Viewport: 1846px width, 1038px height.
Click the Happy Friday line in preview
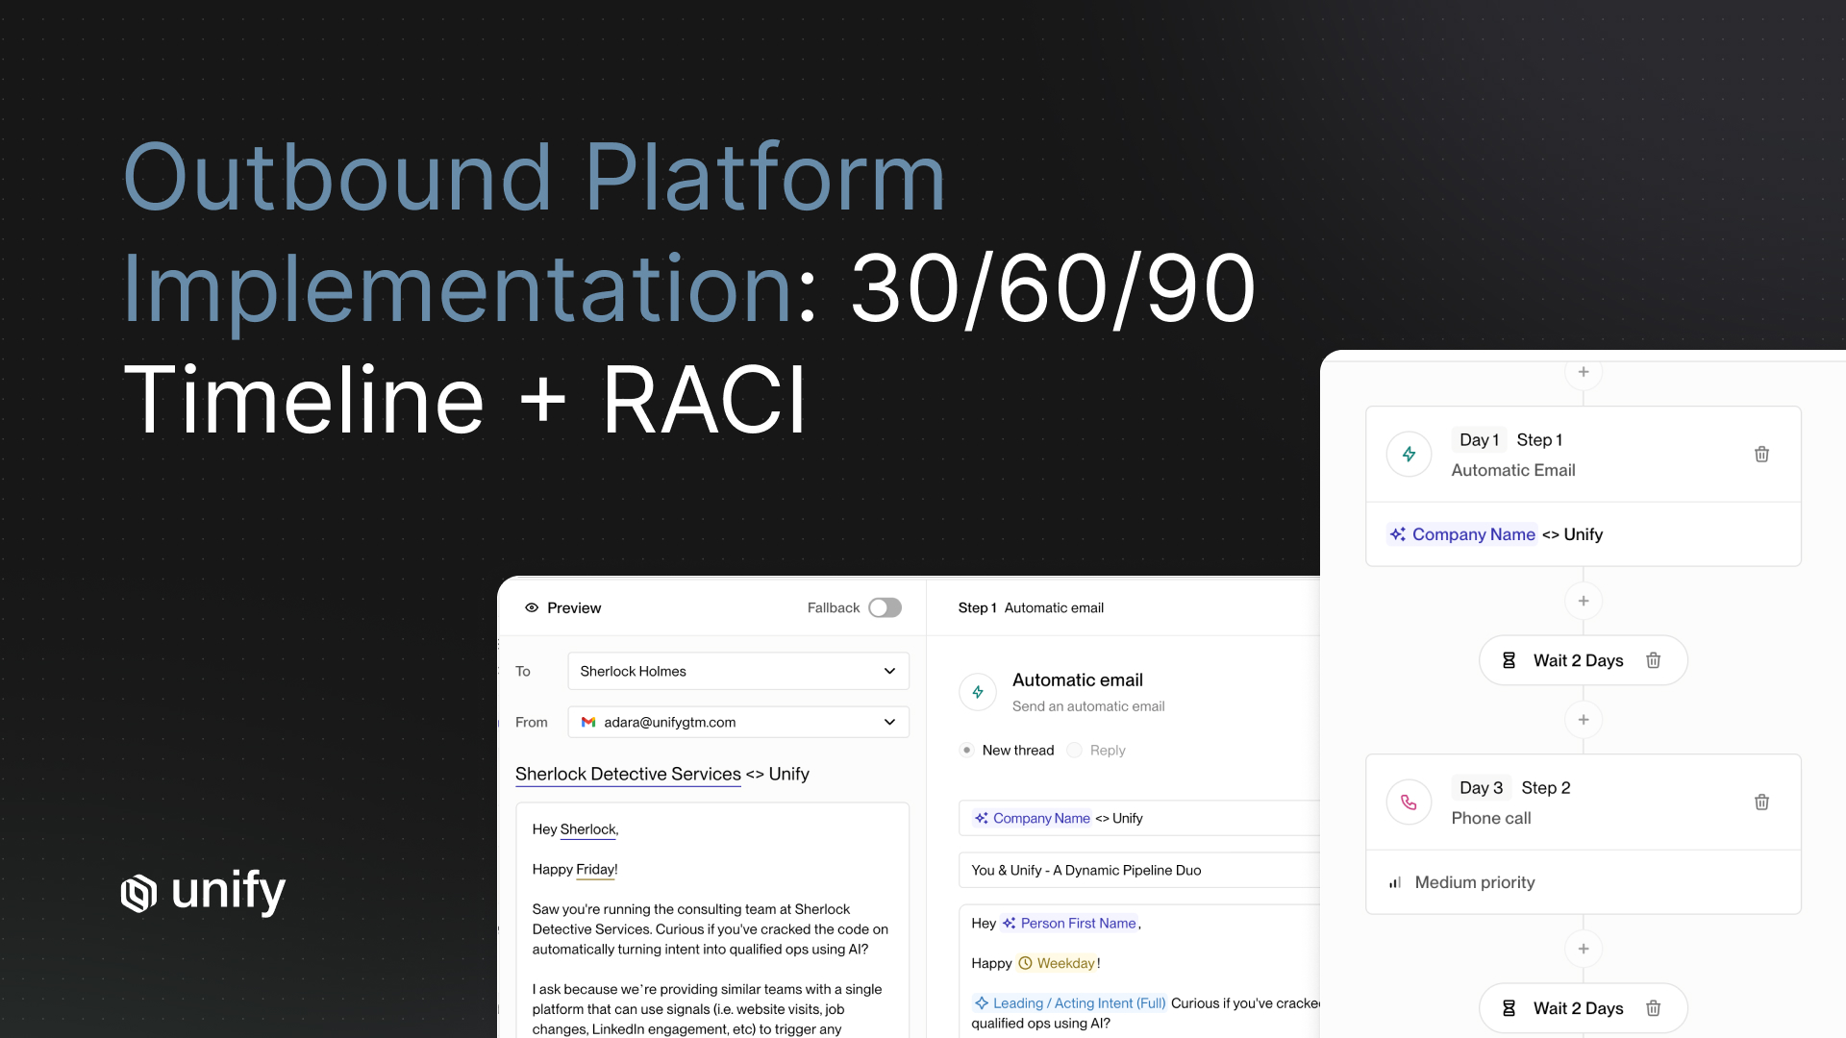tap(575, 869)
